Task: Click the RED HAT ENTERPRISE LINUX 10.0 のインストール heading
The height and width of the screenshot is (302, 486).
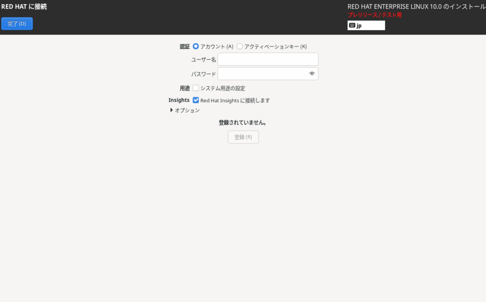Action: 416,7
